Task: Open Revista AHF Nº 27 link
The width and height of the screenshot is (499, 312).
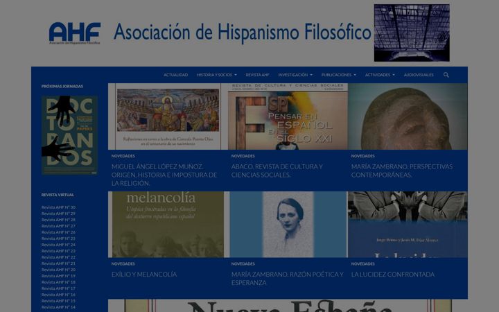Action: tap(58, 226)
